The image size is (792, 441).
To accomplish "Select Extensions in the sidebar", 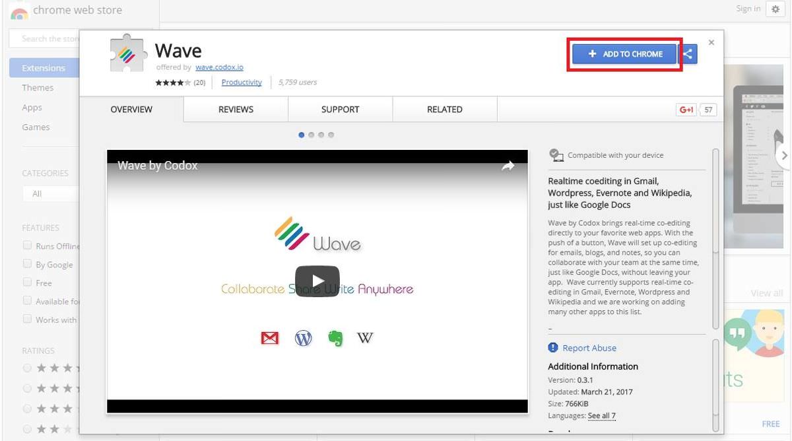I will click(44, 68).
